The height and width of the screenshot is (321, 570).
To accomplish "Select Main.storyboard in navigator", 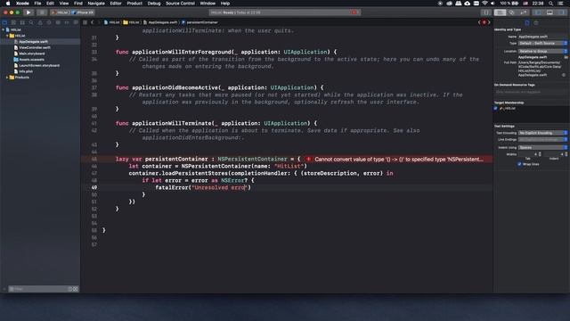I will click(32, 53).
